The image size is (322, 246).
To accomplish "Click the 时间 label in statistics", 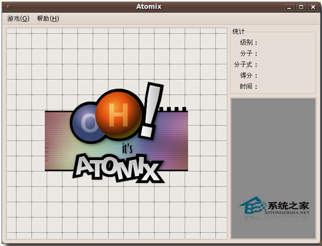I will [248, 87].
